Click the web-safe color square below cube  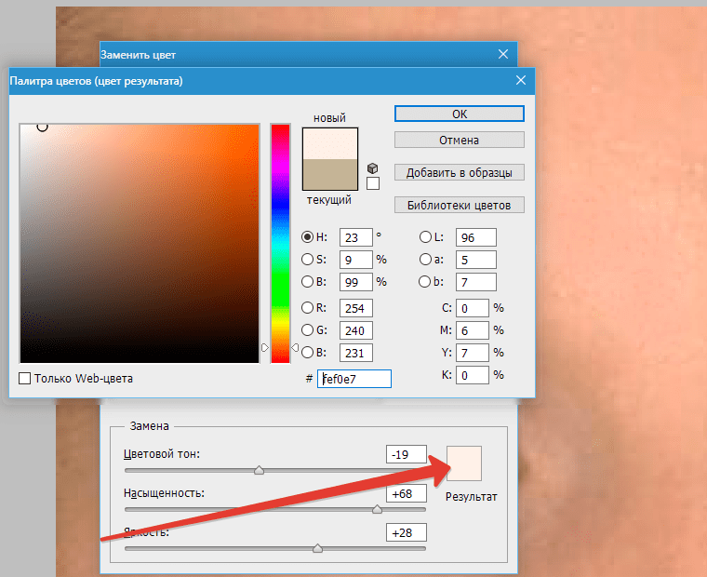tap(373, 183)
